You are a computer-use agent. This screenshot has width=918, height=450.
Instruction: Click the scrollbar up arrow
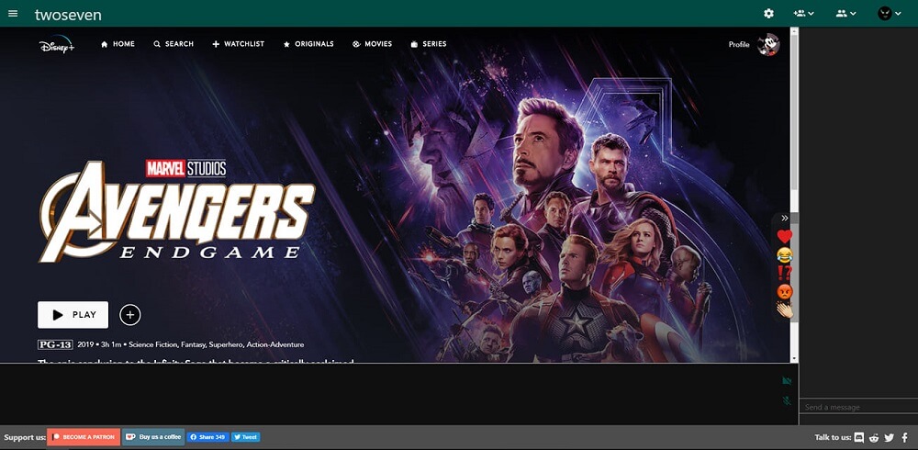794,31
